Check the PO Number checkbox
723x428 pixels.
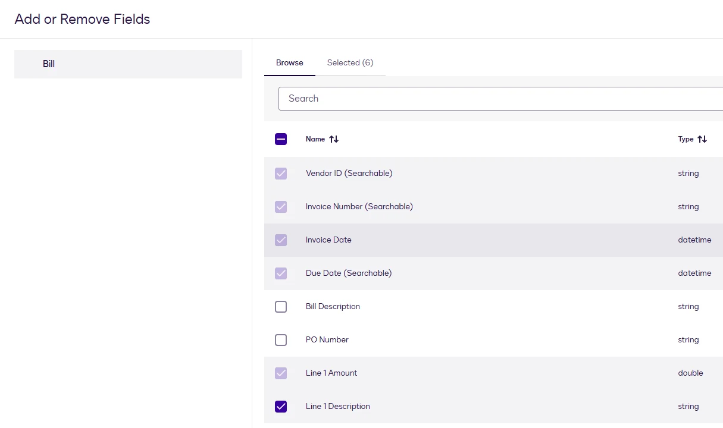281,340
